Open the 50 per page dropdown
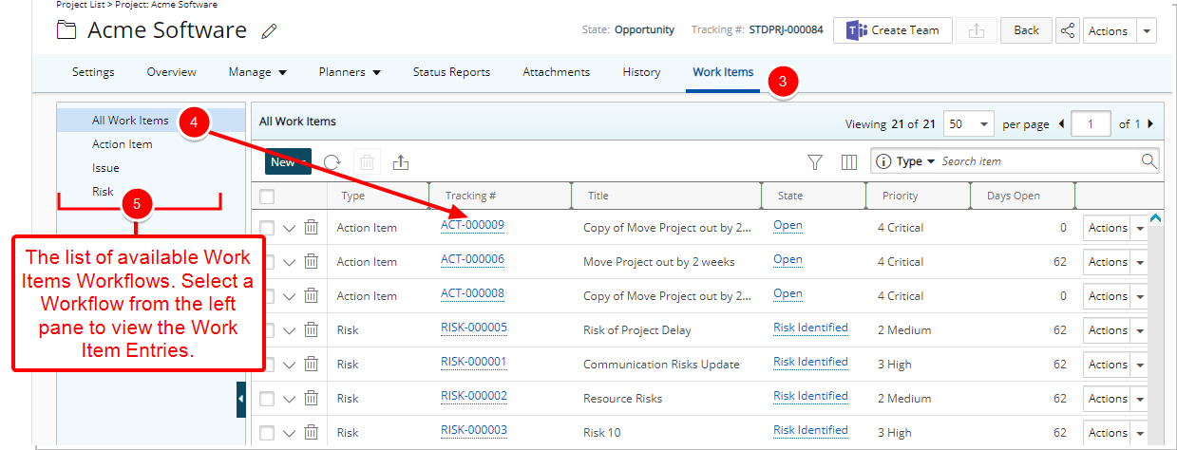The height and width of the screenshot is (450, 1177). [x=969, y=124]
